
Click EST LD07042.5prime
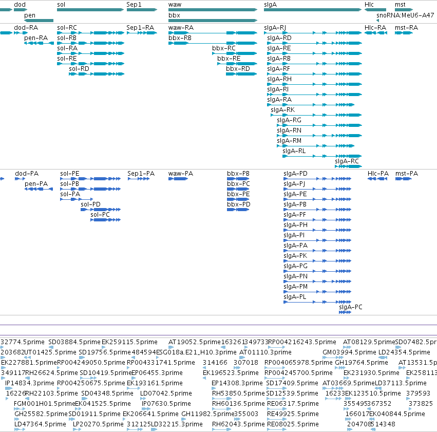click(166, 393)
